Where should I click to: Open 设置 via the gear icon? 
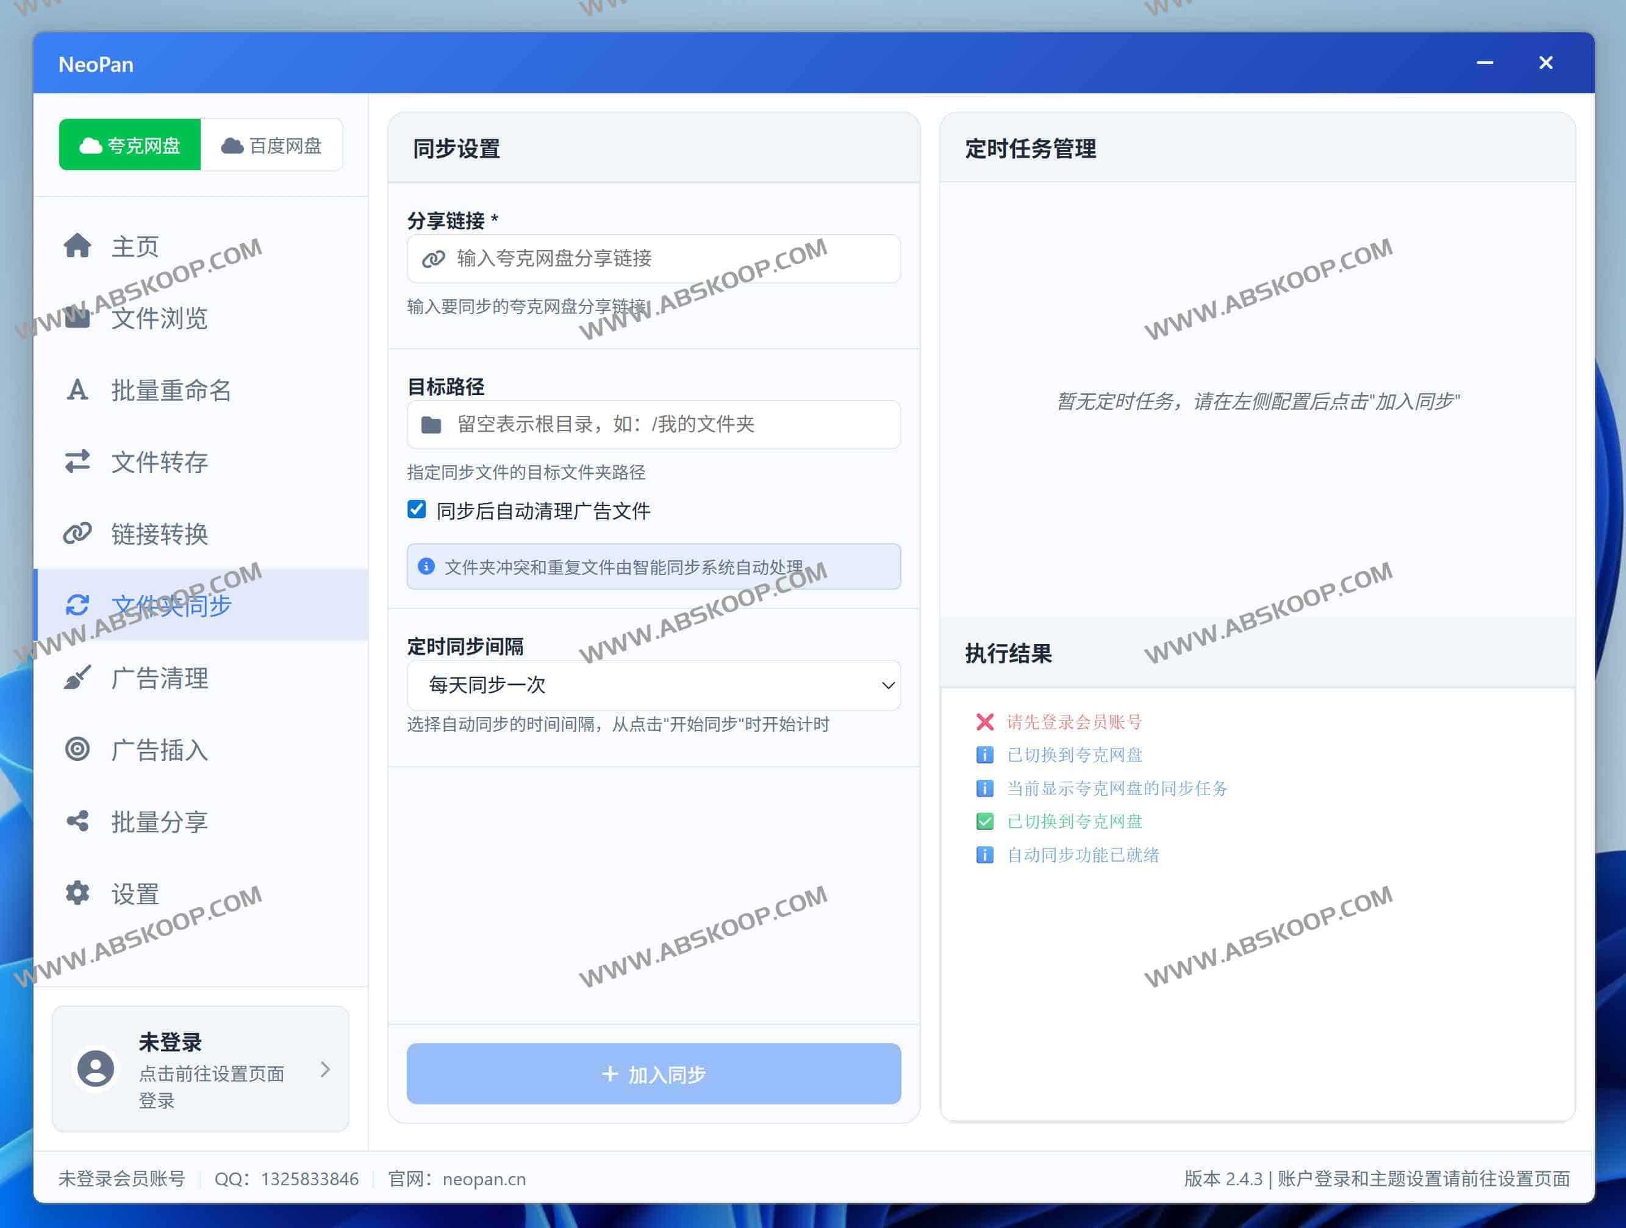[x=77, y=893]
